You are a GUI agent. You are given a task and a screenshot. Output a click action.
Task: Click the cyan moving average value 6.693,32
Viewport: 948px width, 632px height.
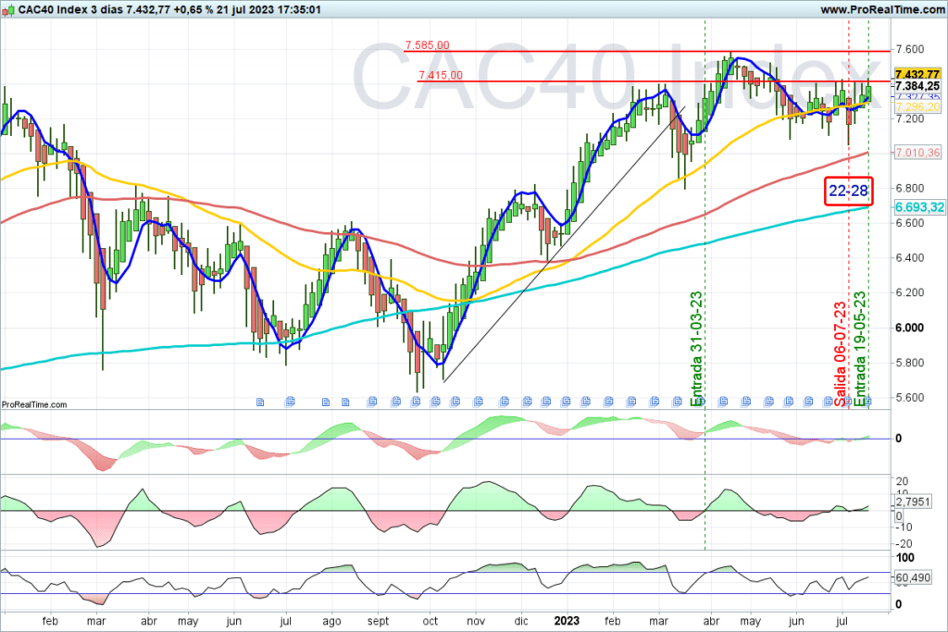919,207
